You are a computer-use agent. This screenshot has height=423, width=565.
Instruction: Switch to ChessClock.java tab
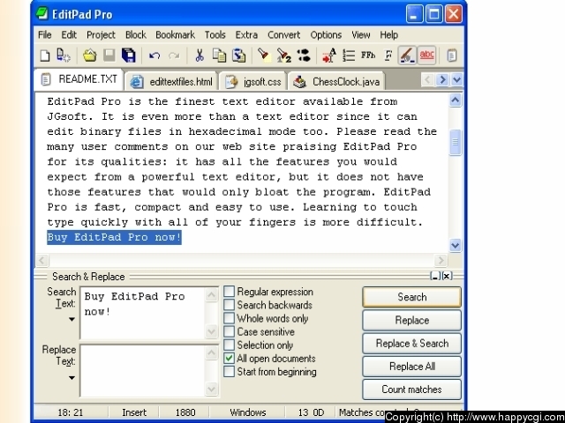click(x=336, y=82)
